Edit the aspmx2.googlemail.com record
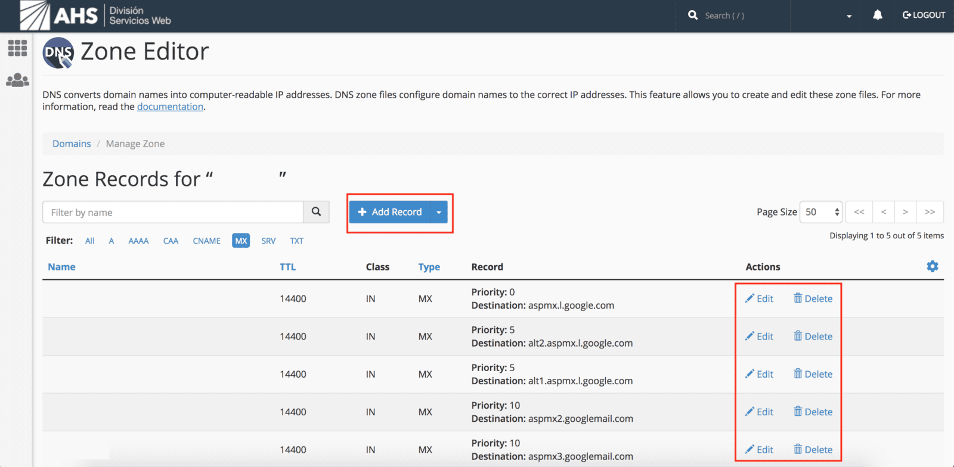The height and width of the screenshot is (467, 954). click(x=759, y=412)
